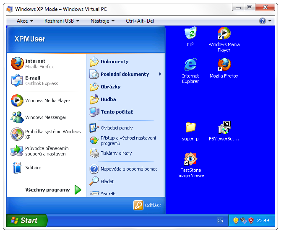The image size is (281, 233).
Task: Click the red security alert tray icon
Action: [x=251, y=220]
